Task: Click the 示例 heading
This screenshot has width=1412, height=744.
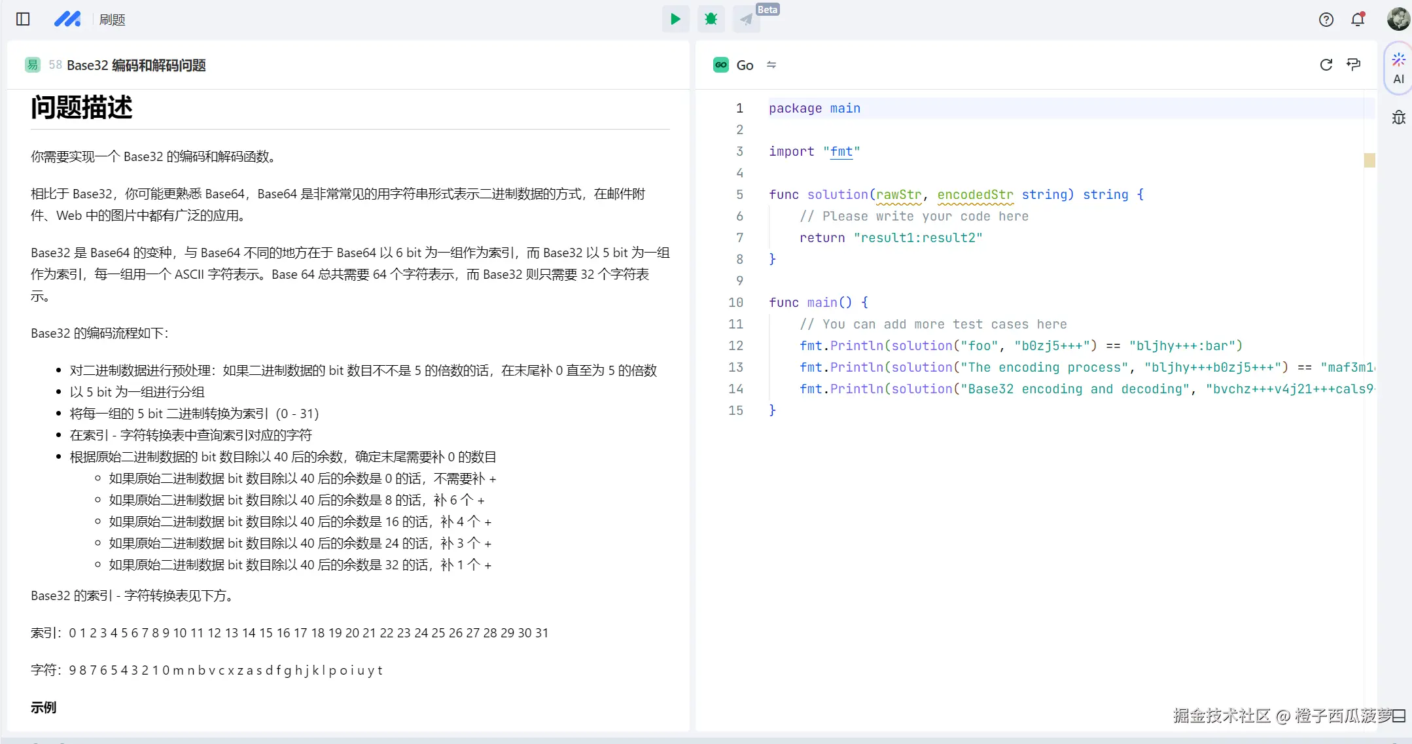Action: (43, 707)
